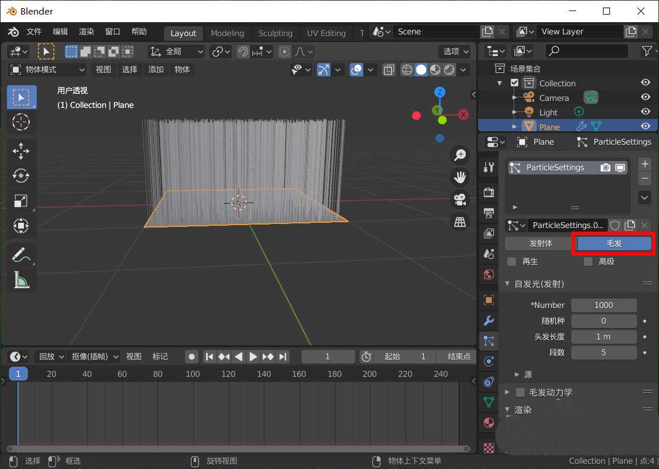
Task: Select the Scale tool in the toolbar
Action: (21, 201)
